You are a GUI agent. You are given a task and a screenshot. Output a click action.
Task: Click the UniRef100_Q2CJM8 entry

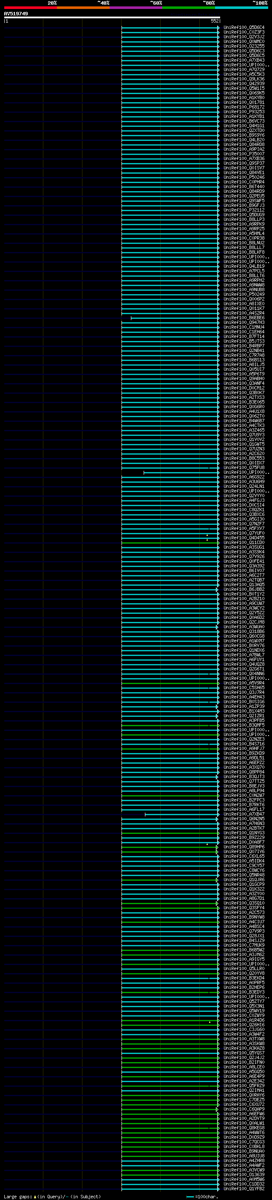pos(244,622)
